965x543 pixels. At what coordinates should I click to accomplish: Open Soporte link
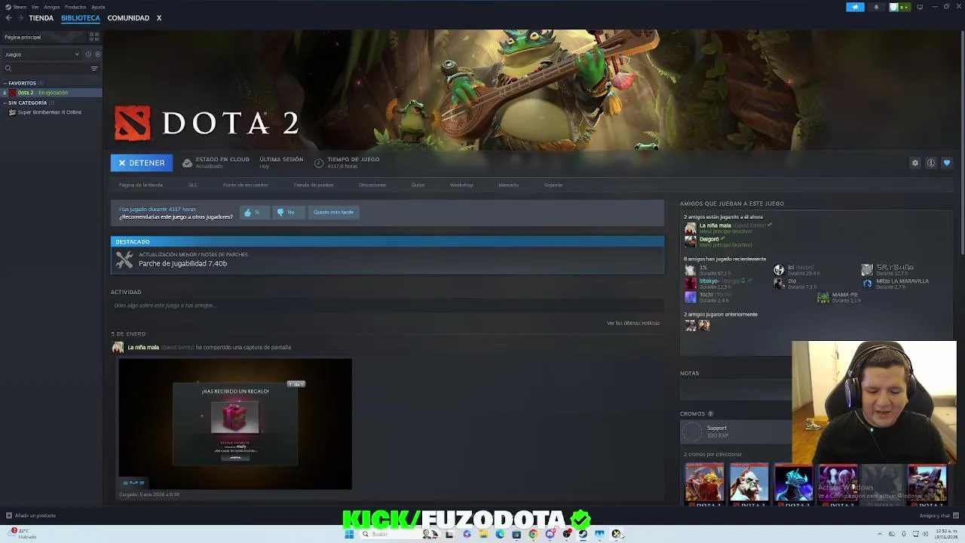(x=553, y=185)
